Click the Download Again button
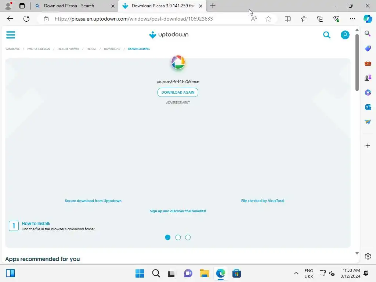 (178, 92)
